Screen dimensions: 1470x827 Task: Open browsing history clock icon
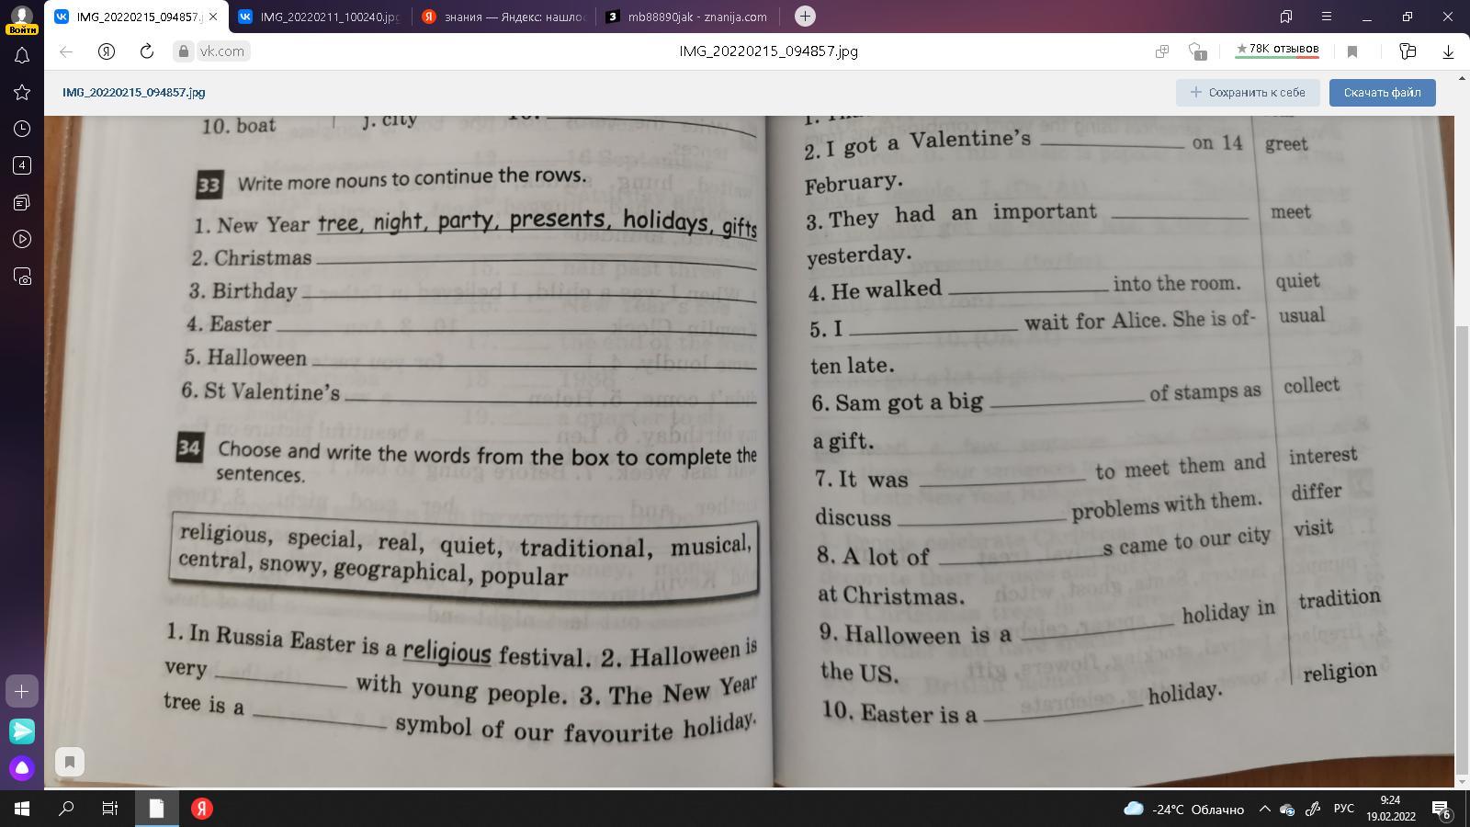[x=22, y=129]
